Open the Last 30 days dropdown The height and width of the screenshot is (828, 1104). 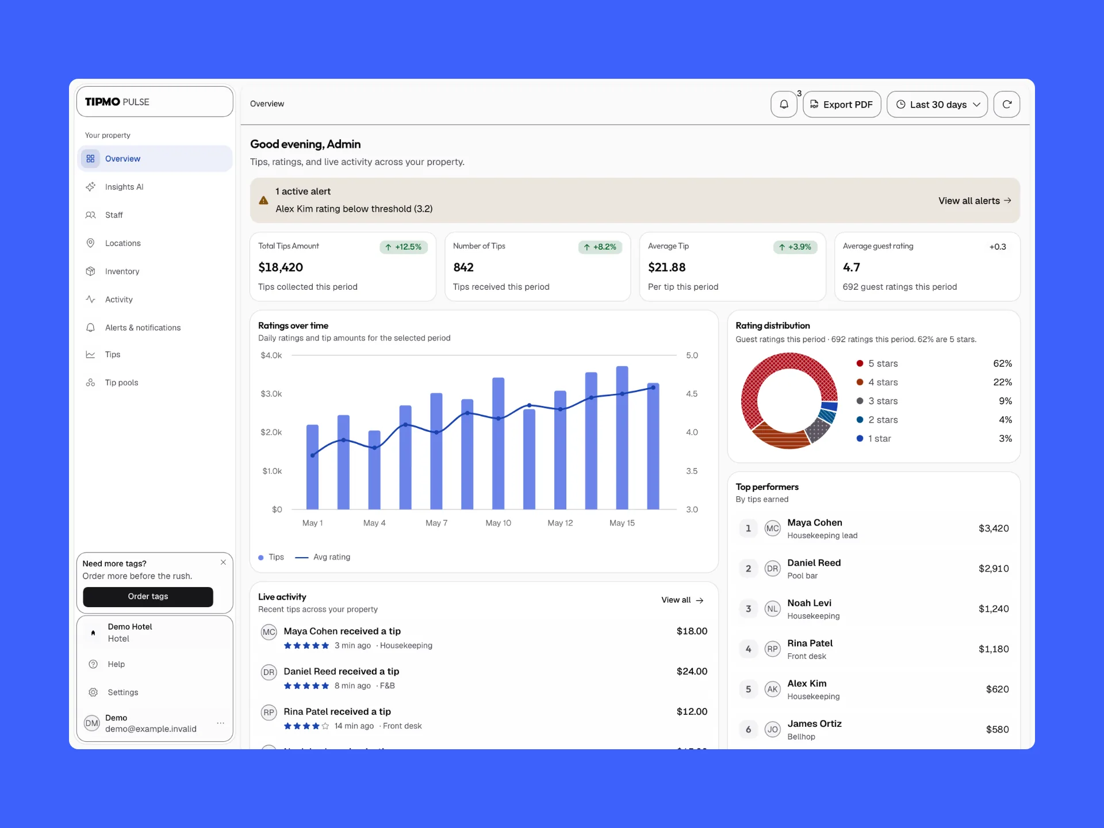(x=937, y=104)
